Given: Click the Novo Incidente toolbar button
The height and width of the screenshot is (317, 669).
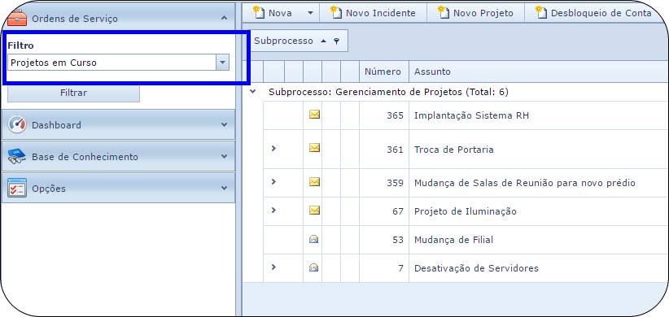Looking at the screenshot, I should pos(374,13).
